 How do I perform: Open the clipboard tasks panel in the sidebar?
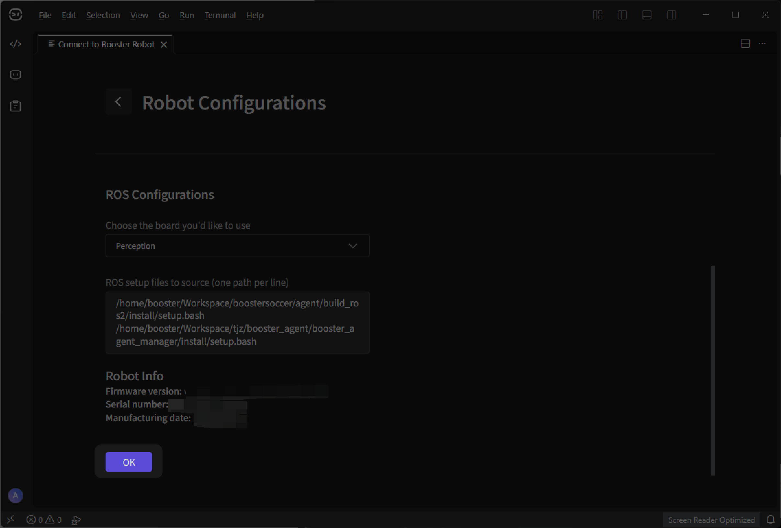pos(16,106)
